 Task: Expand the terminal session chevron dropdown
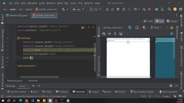[39, 86]
